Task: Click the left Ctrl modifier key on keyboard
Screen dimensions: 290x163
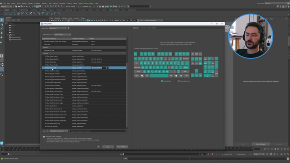Action: click(136, 76)
